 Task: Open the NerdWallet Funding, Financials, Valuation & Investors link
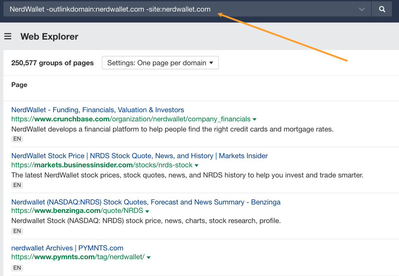tap(97, 110)
